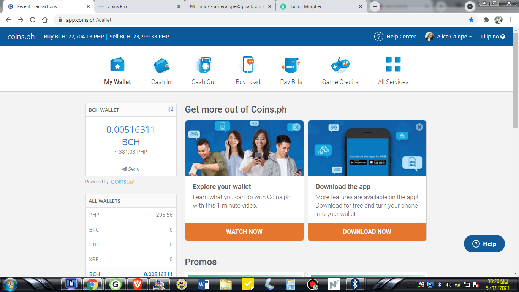Select the PHP wallet row

pyautogui.click(x=131, y=215)
